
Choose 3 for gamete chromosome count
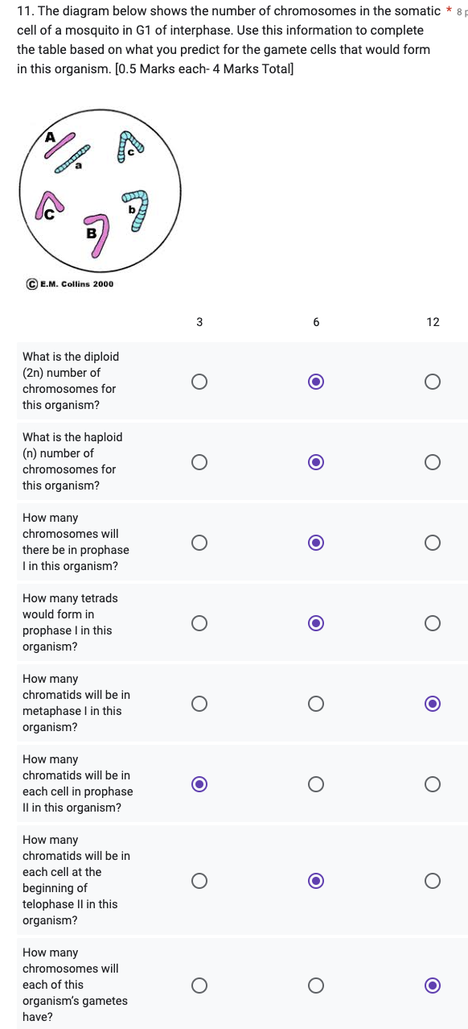[x=199, y=985]
